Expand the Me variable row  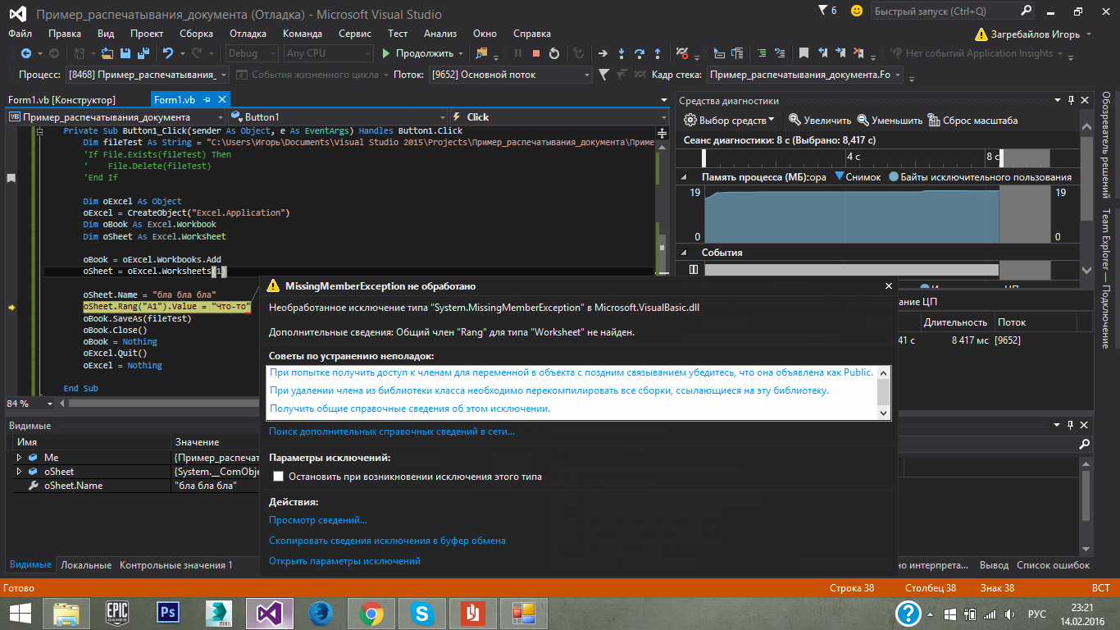tap(19, 457)
